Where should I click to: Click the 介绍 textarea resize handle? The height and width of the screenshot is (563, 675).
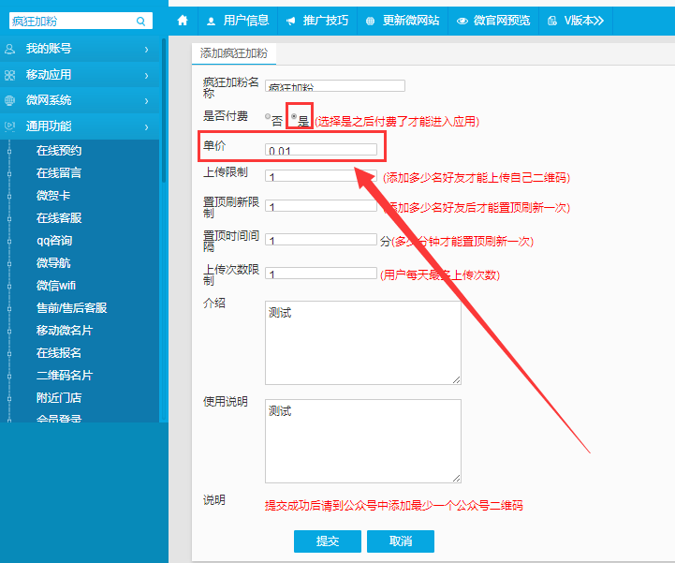[457, 380]
